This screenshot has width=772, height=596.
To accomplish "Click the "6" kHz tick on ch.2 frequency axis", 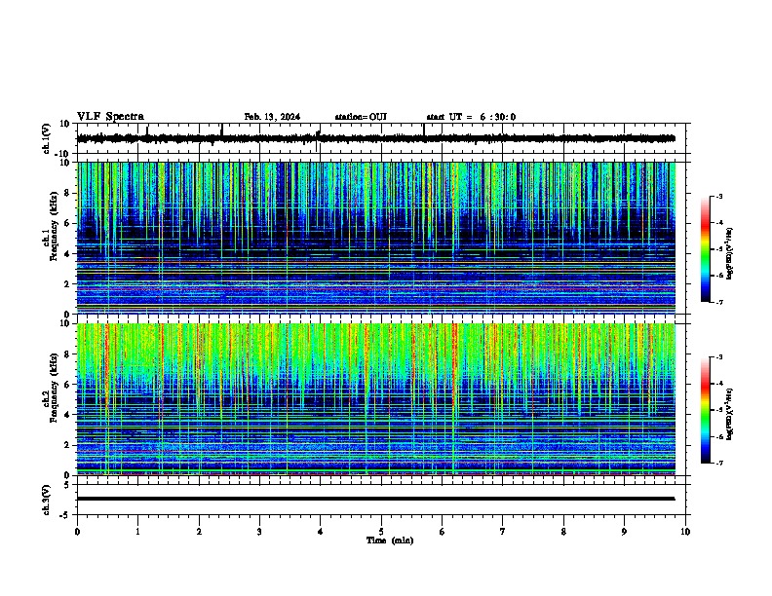I will click(x=67, y=385).
